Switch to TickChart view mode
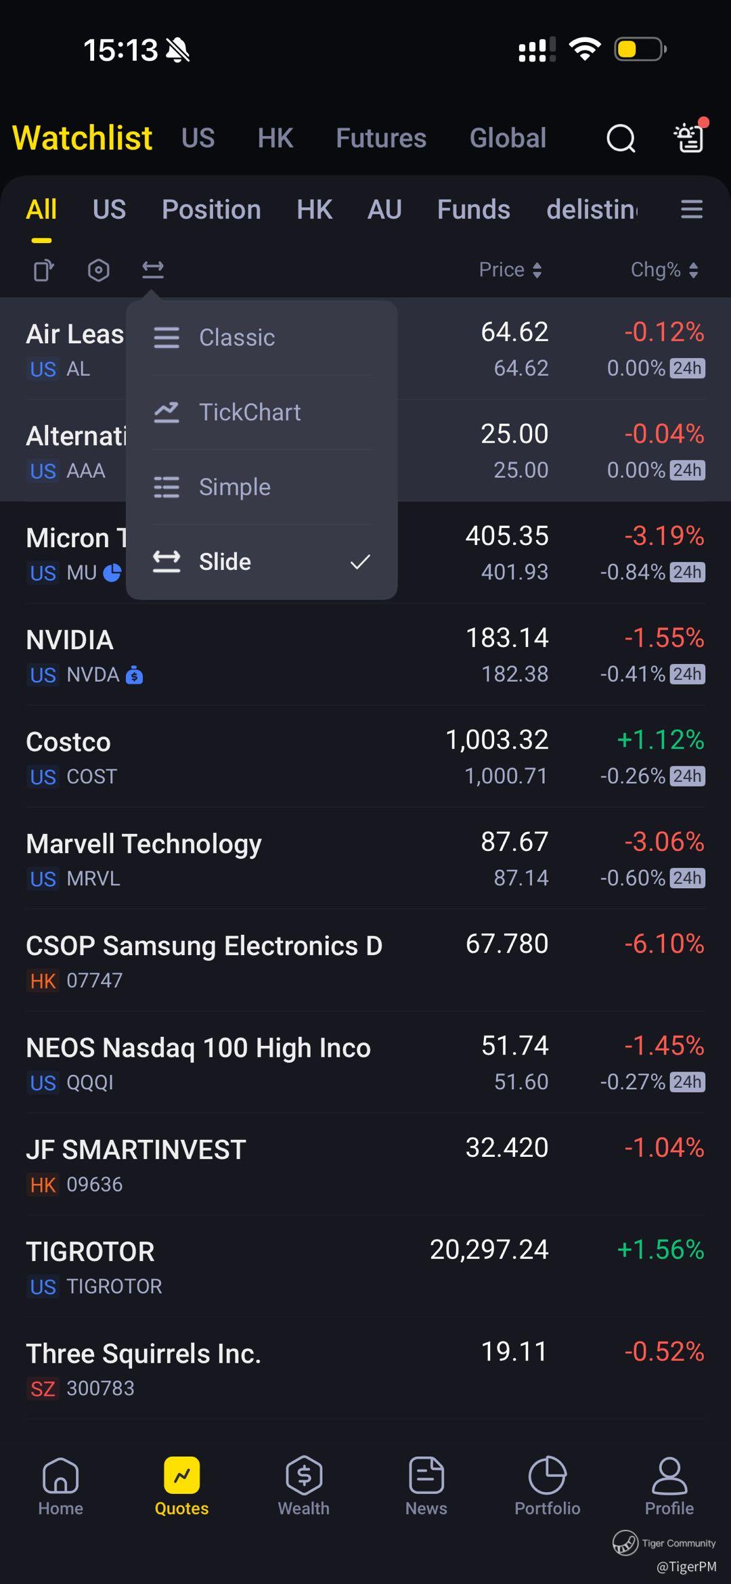Image resolution: width=731 pixels, height=1584 pixels. point(261,412)
